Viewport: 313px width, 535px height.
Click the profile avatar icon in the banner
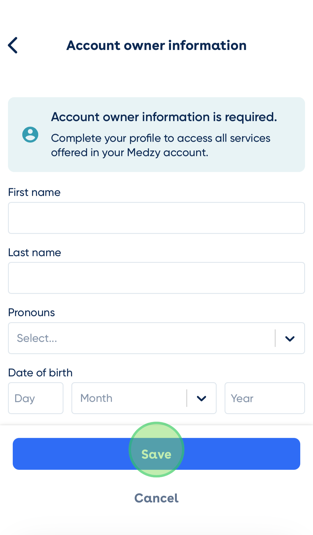click(x=30, y=135)
